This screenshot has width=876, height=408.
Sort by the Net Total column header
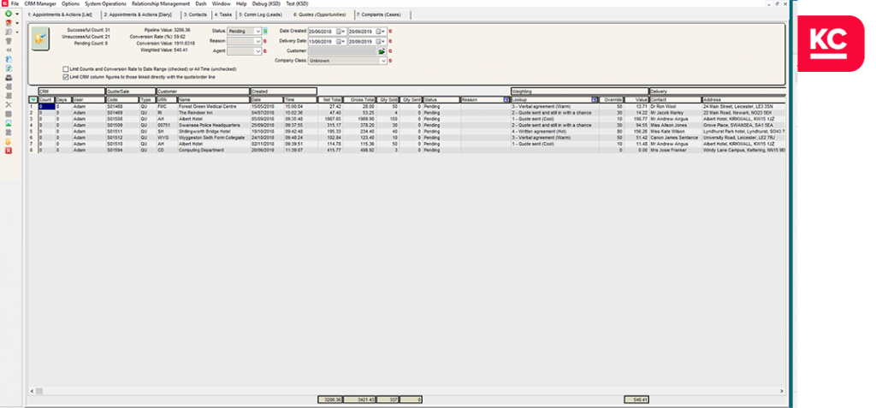click(x=330, y=99)
